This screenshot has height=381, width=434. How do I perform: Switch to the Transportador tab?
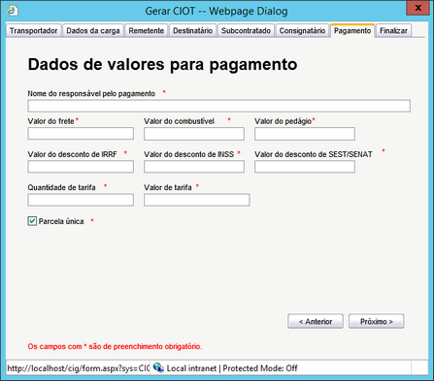(33, 31)
